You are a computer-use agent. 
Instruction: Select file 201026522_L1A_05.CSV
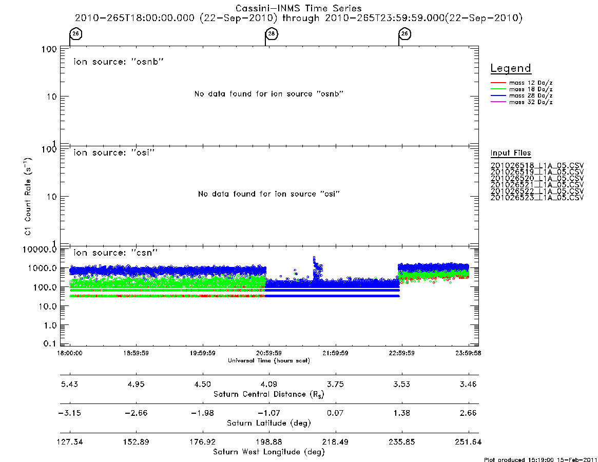coord(537,191)
